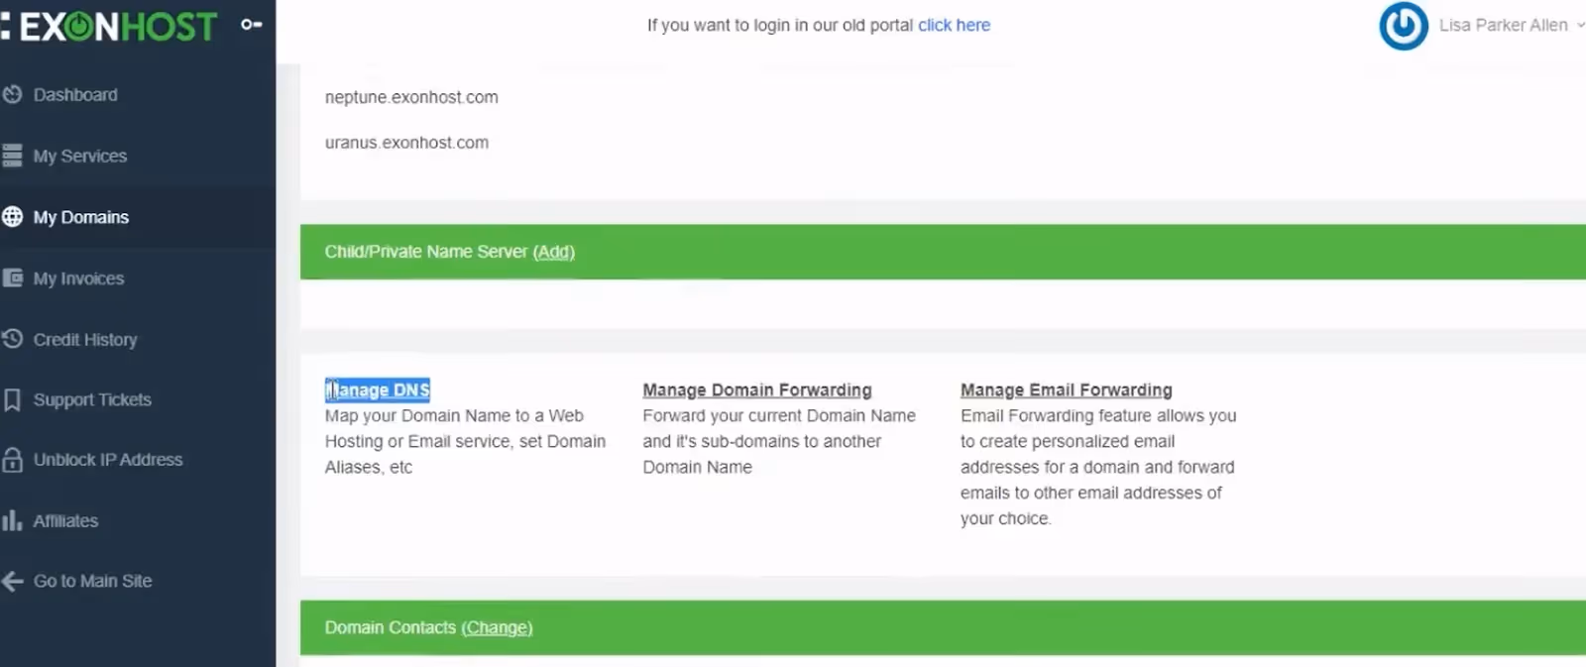Image resolution: width=1586 pixels, height=667 pixels.
Task: Add a Child/Private Name Server
Action: (554, 252)
